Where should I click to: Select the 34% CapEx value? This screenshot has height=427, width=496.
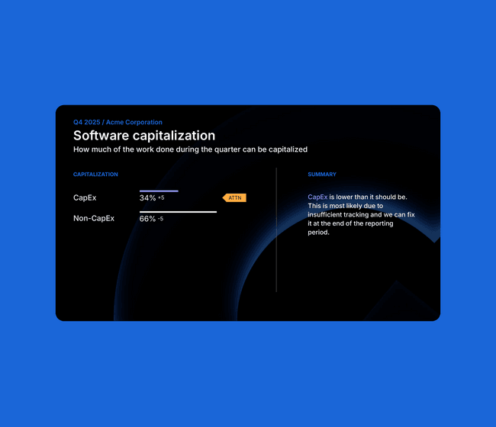pyautogui.click(x=147, y=198)
